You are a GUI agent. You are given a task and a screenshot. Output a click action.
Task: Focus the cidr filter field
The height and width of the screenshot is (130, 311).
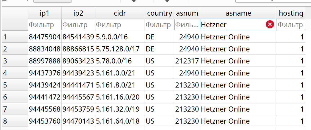120,25
